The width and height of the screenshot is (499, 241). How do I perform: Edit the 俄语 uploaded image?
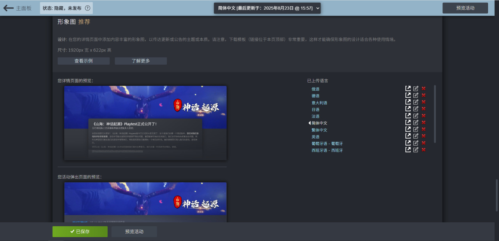pos(416,89)
